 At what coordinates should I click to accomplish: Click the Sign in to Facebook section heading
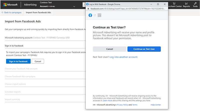click(14, 46)
